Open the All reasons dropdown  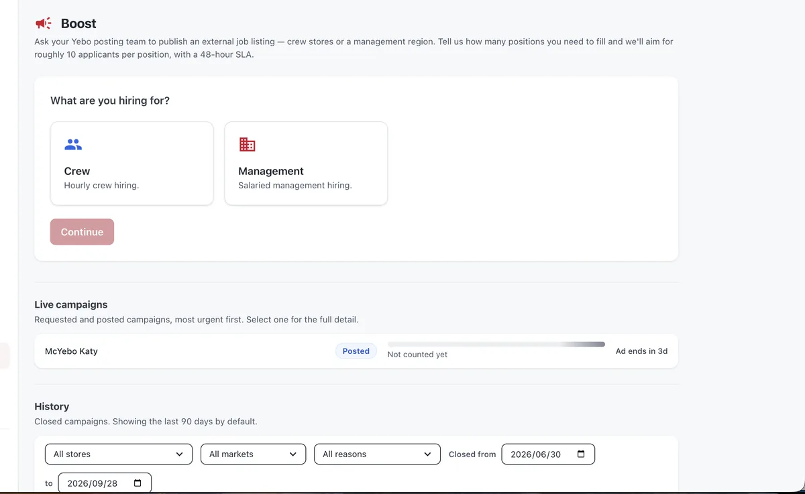(x=377, y=454)
